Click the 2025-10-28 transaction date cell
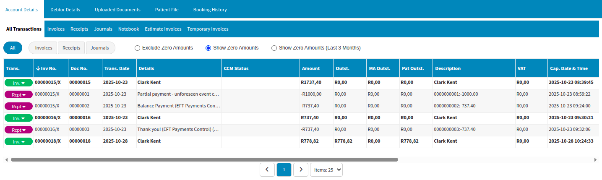The image size is (602, 180). [x=119, y=141]
